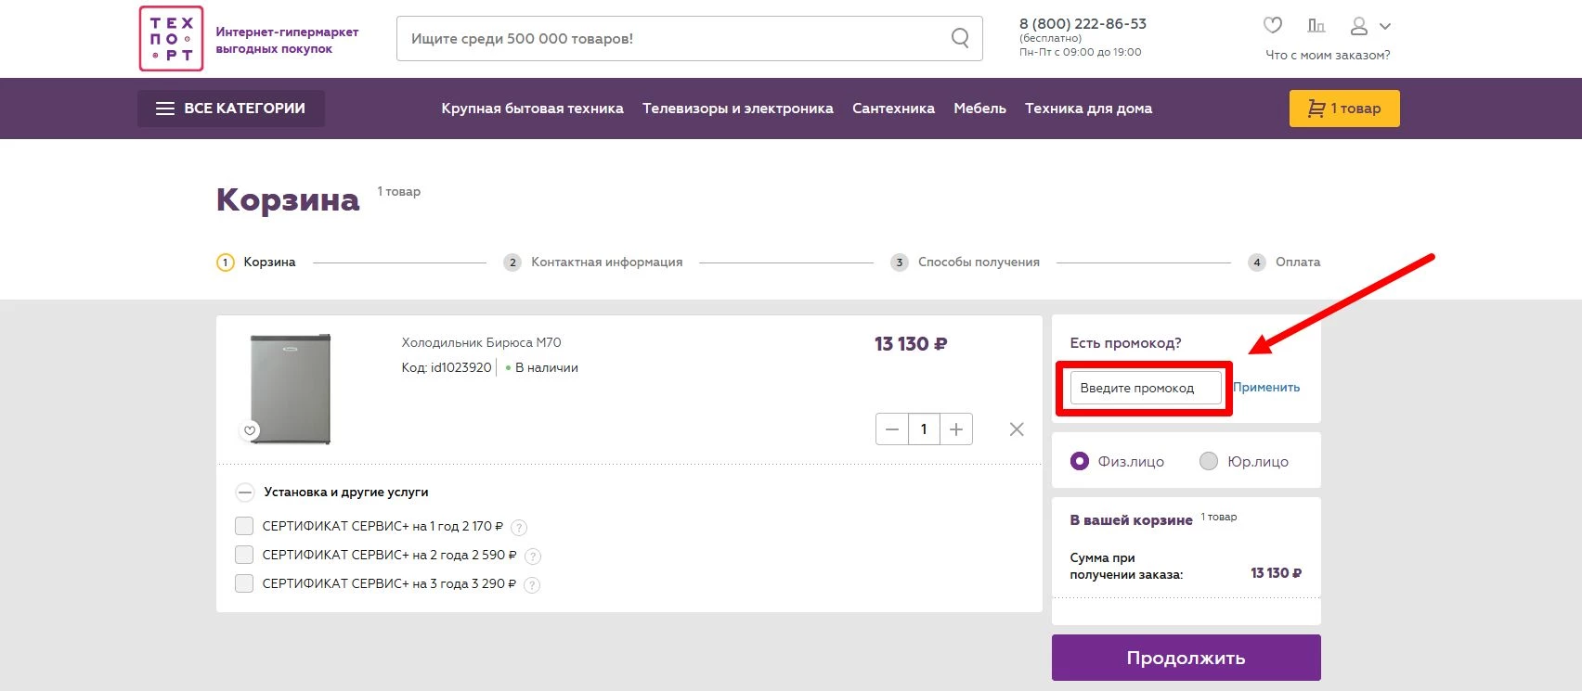Viewport: 1582px width, 691px height.
Task: Add refrigerator to favorites heart icon
Action: pyautogui.click(x=250, y=430)
